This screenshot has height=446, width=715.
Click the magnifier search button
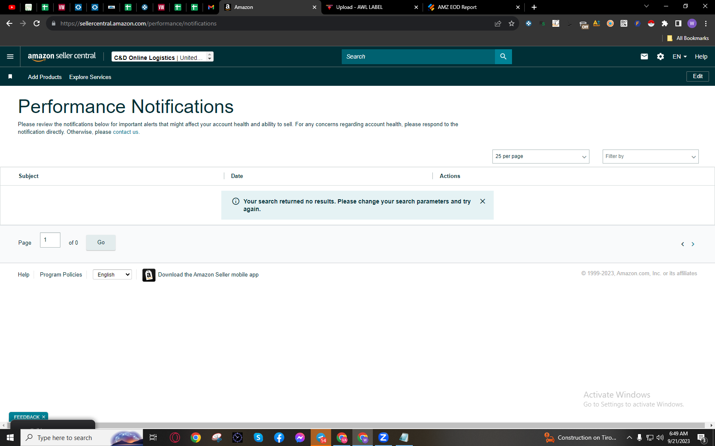[503, 56]
